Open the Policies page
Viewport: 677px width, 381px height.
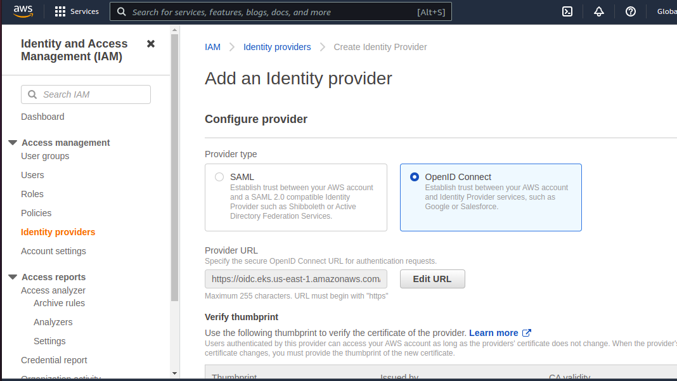36,213
